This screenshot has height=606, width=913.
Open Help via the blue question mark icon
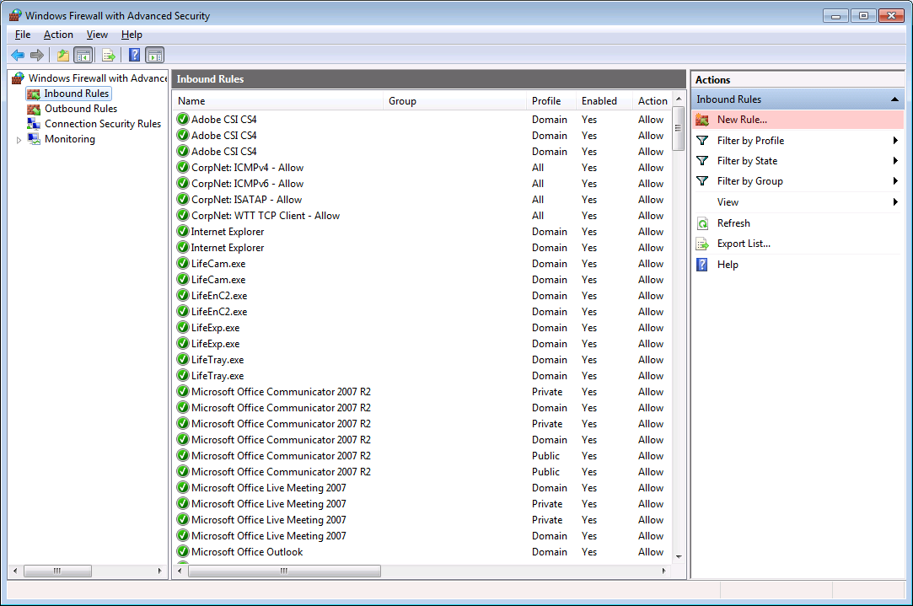pyautogui.click(x=703, y=264)
